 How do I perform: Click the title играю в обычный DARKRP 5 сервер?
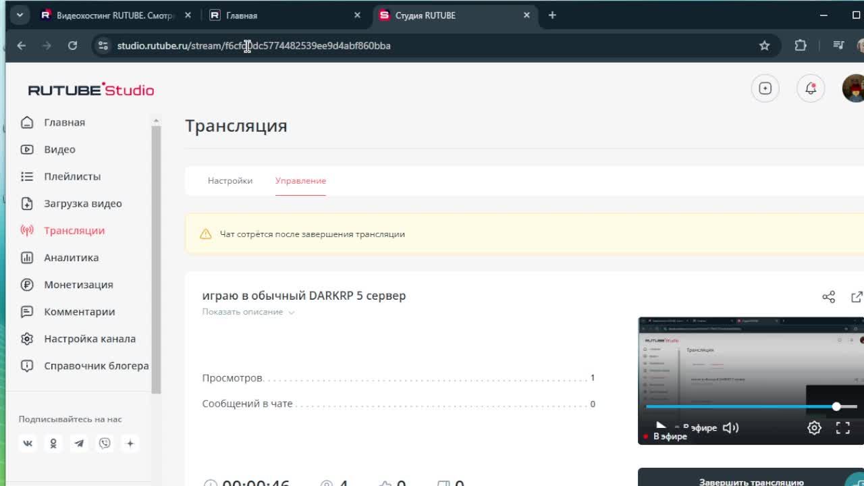tap(304, 296)
